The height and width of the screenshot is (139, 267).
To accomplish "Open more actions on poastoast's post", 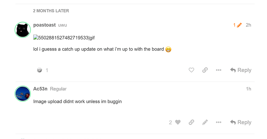I will [219, 70].
